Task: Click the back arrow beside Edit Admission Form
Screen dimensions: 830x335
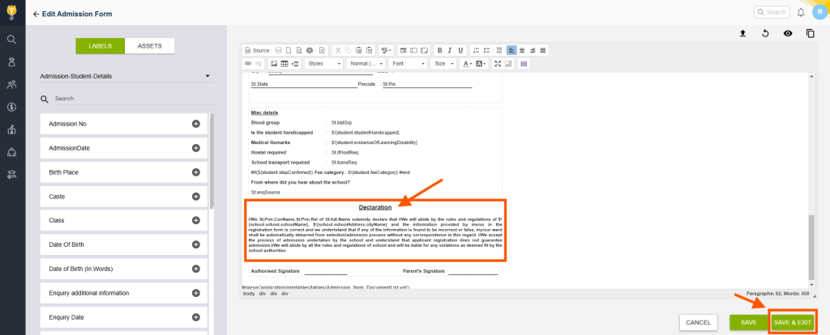Action: (x=36, y=15)
